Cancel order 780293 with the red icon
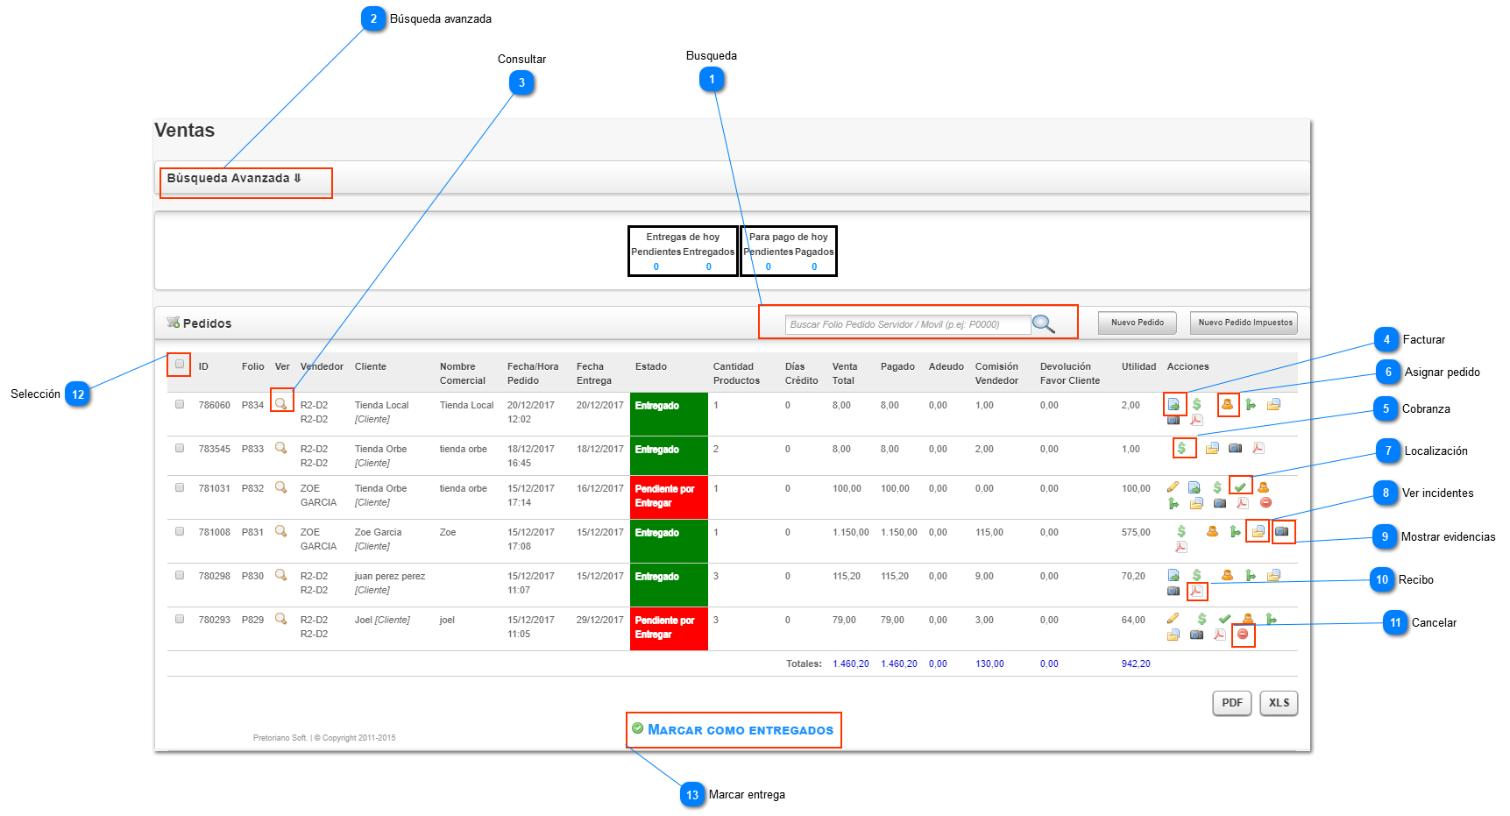The width and height of the screenshot is (1510, 816). (1243, 635)
